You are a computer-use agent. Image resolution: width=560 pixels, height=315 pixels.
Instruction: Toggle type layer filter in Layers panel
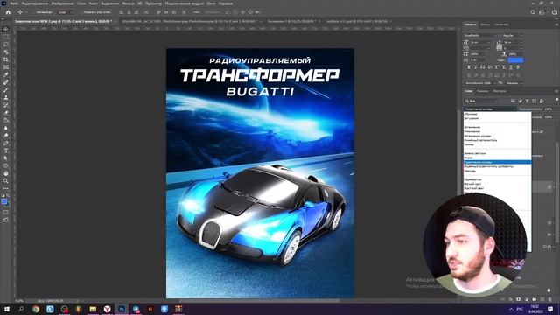(x=527, y=101)
